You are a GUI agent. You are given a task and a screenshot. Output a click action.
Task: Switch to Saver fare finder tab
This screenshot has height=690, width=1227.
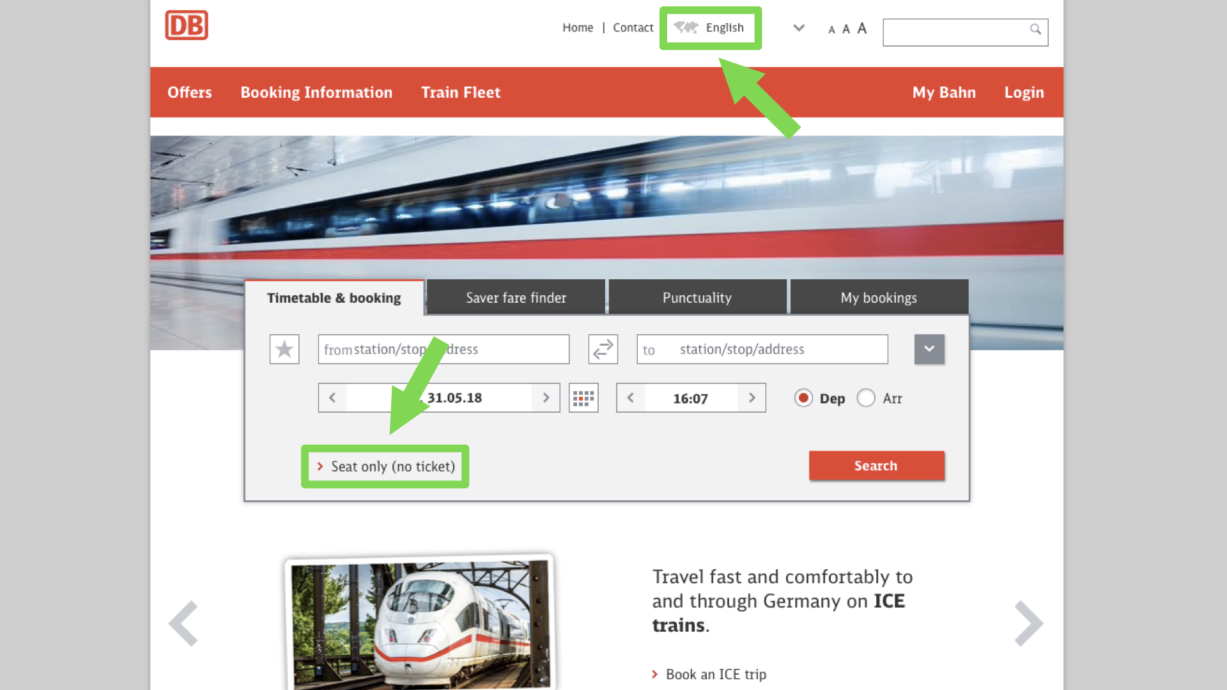pyautogui.click(x=516, y=298)
